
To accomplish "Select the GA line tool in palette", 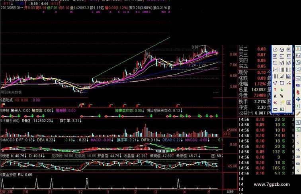I will click(275, 56).
